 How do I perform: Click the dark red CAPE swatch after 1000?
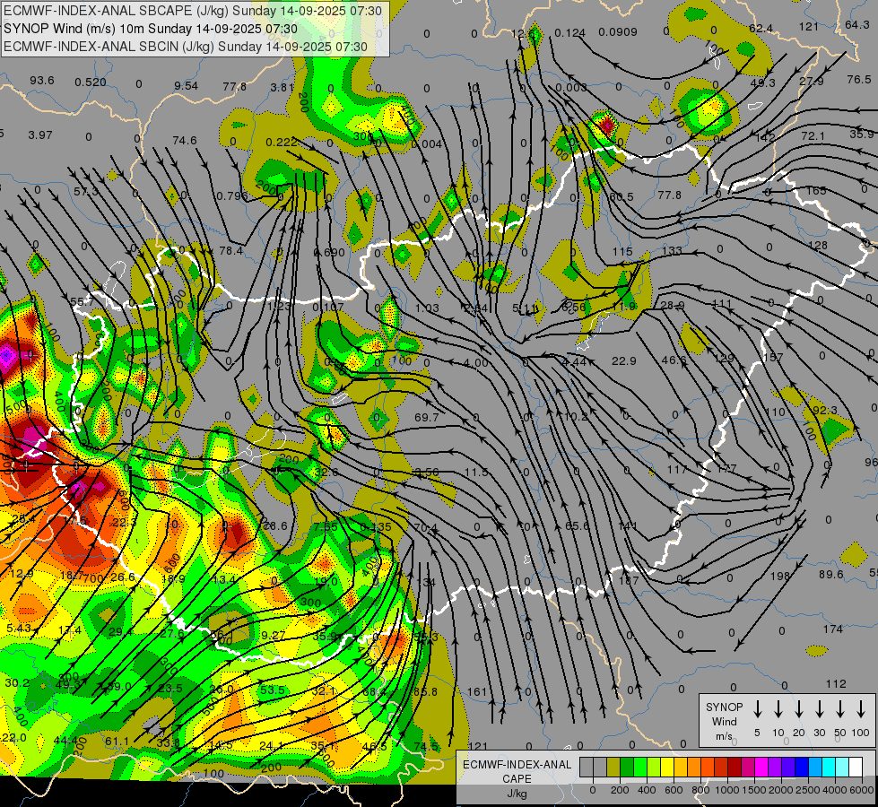735,768
